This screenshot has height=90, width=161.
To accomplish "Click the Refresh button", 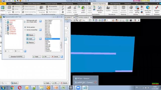I will (x=30, y=35).
